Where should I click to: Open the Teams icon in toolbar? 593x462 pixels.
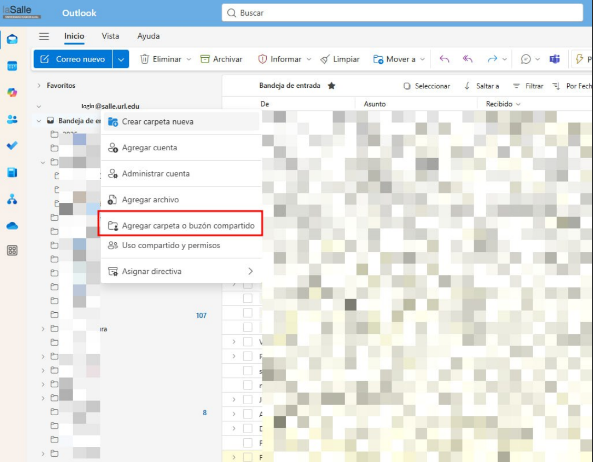[555, 59]
